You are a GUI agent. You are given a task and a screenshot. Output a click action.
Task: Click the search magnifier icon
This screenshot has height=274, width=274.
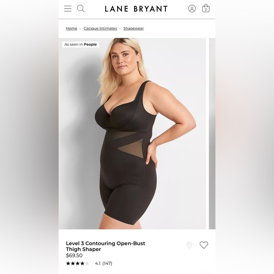coord(81,9)
